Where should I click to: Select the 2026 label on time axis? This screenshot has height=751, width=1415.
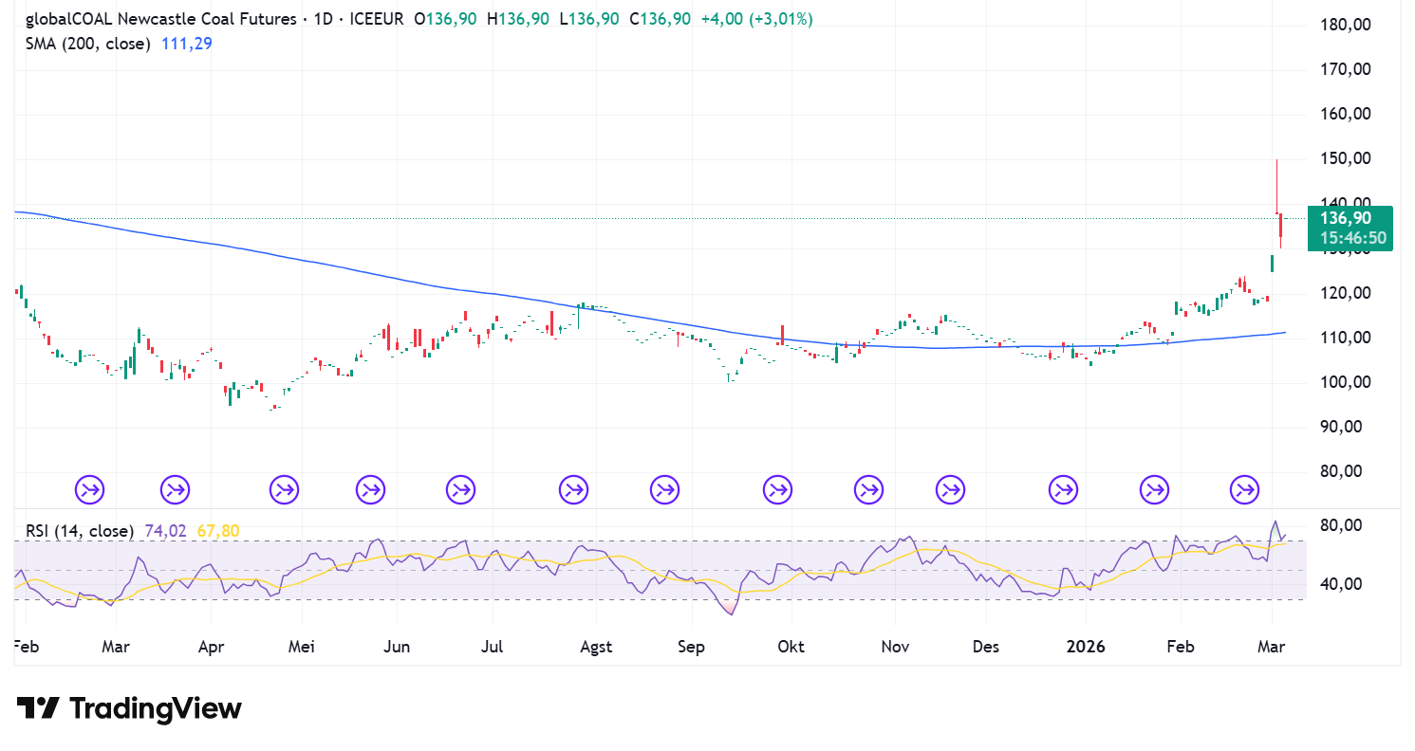(x=1086, y=647)
